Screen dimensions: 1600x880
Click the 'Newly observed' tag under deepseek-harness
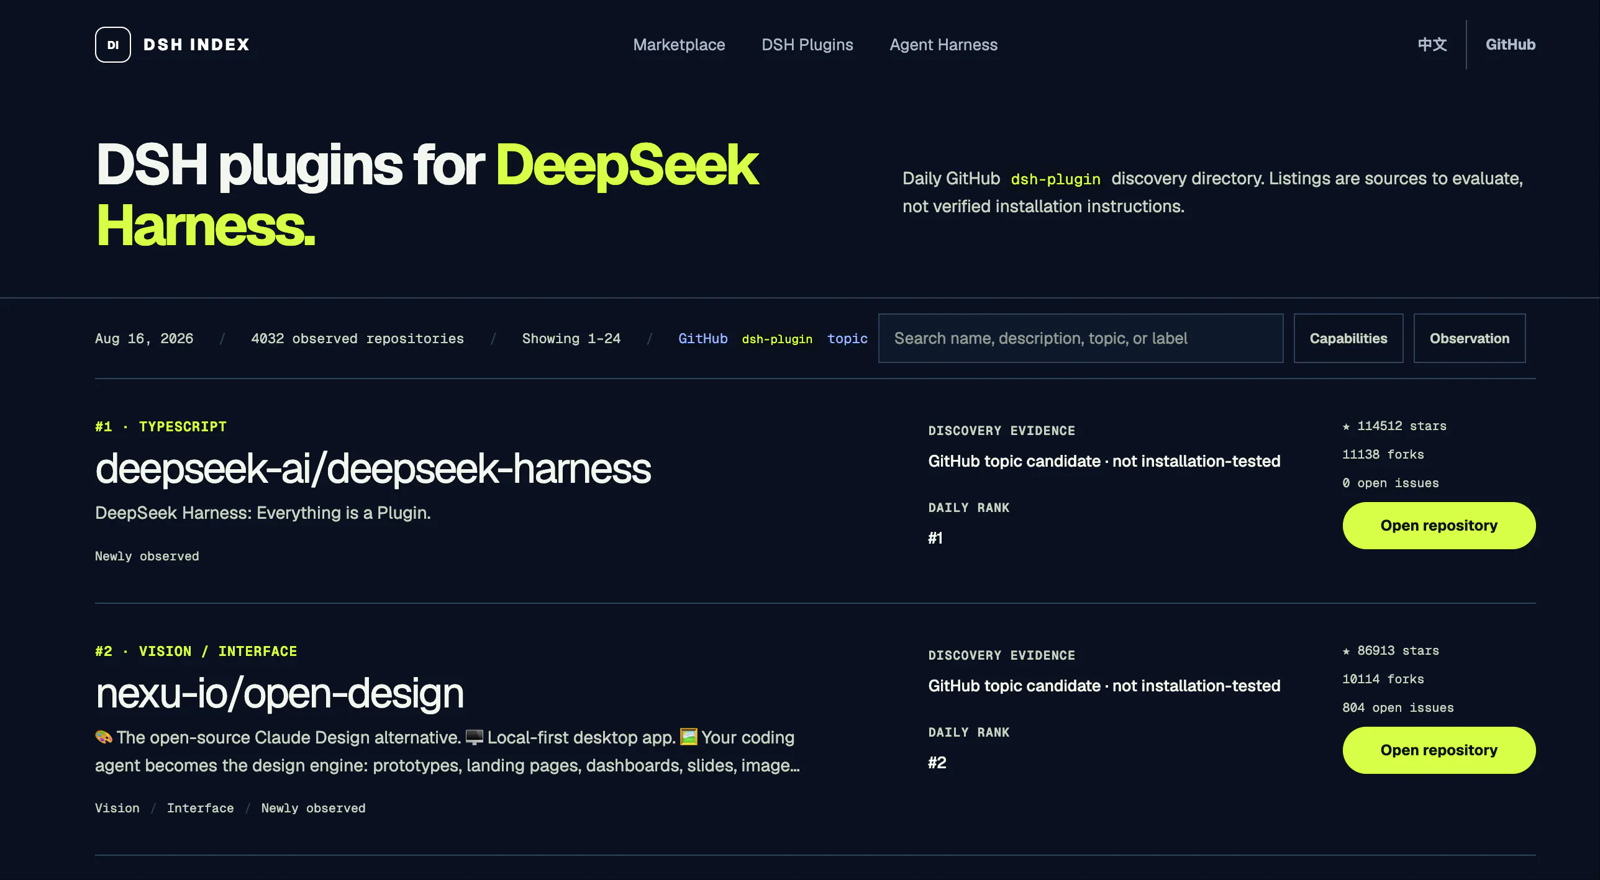(147, 556)
